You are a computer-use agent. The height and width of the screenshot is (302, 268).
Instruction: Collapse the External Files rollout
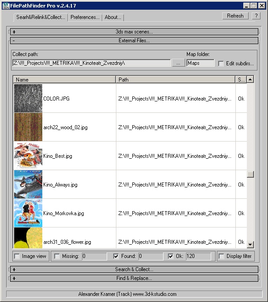point(135,41)
